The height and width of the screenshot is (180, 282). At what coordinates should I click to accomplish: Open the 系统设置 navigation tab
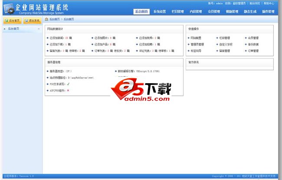pos(160,12)
